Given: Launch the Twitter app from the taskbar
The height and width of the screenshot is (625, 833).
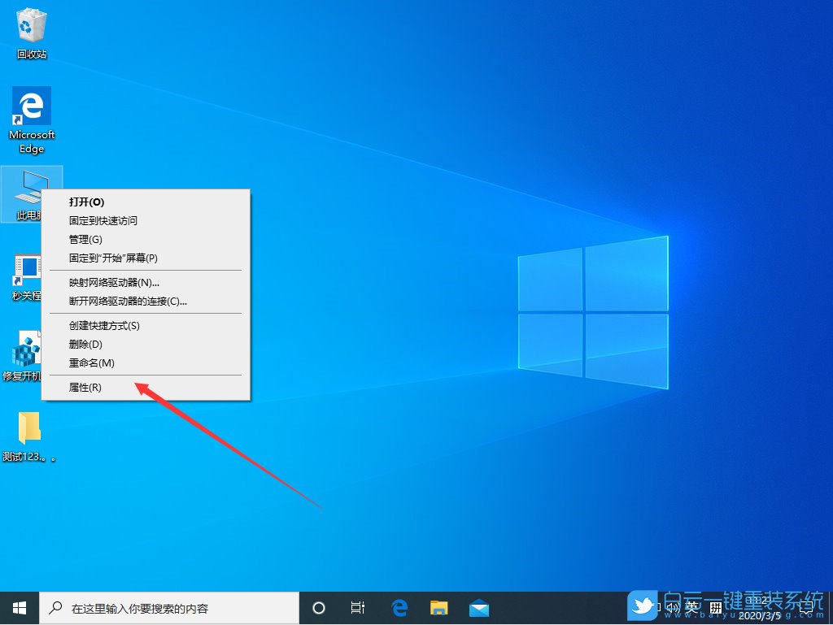Looking at the screenshot, I should [642, 606].
